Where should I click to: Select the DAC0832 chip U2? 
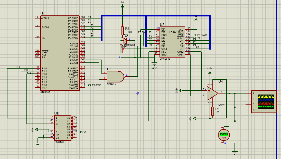[x=172, y=42]
